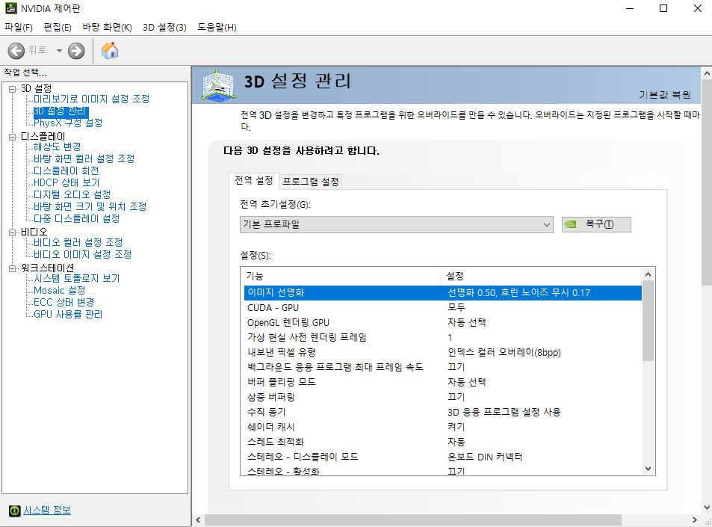Select the 삼중 버퍼링 row
712x527 pixels.
tap(443, 397)
